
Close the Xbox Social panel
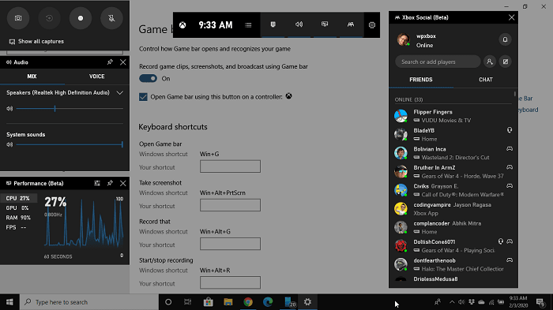[x=511, y=17]
